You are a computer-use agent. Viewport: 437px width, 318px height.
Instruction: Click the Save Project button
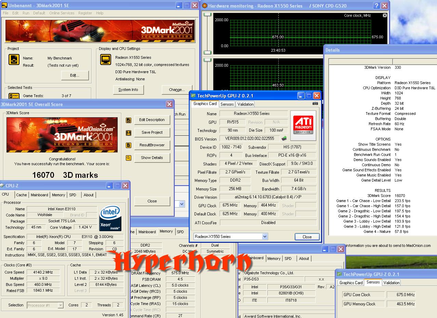[152, 132]
